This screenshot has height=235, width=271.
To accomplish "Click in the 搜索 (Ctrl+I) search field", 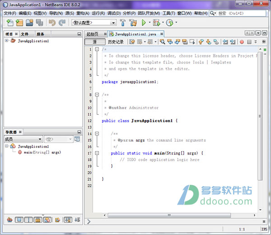I will tap(241, 13).
